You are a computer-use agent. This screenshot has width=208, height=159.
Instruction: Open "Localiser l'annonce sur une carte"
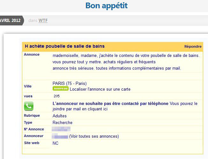click(x=100, y=89)
